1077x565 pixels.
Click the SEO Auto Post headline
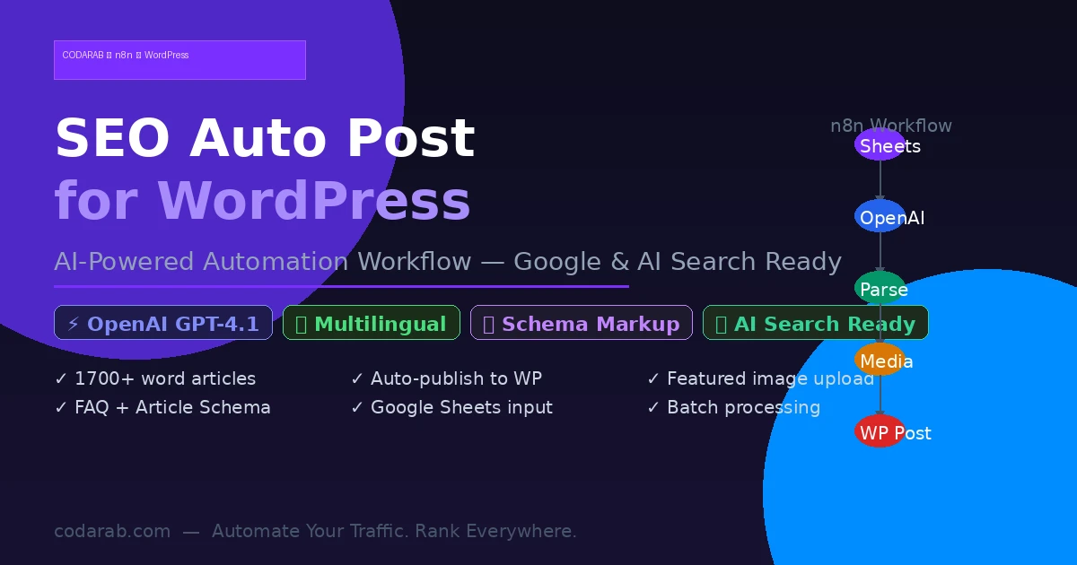(x=265, y=139)
